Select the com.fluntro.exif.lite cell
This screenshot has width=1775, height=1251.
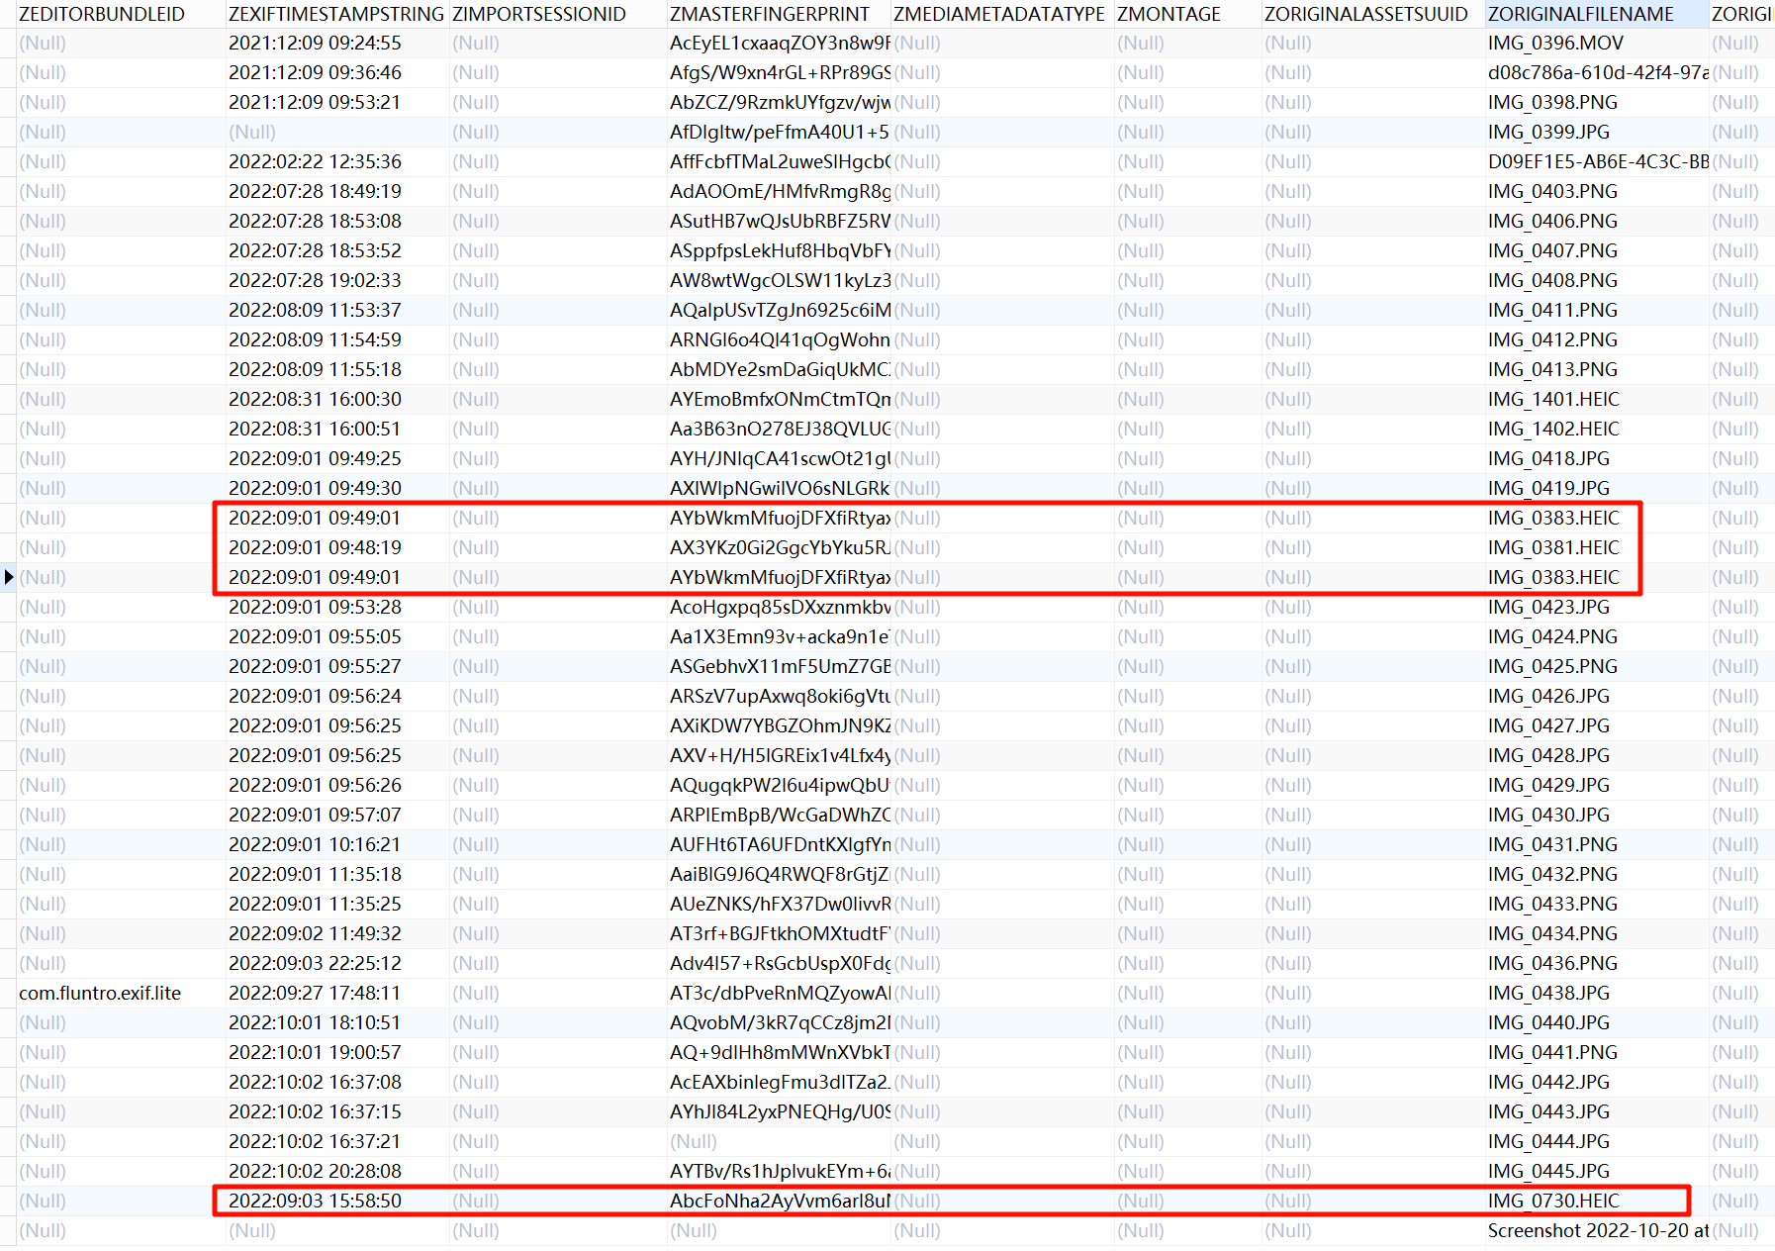(100, 993)
